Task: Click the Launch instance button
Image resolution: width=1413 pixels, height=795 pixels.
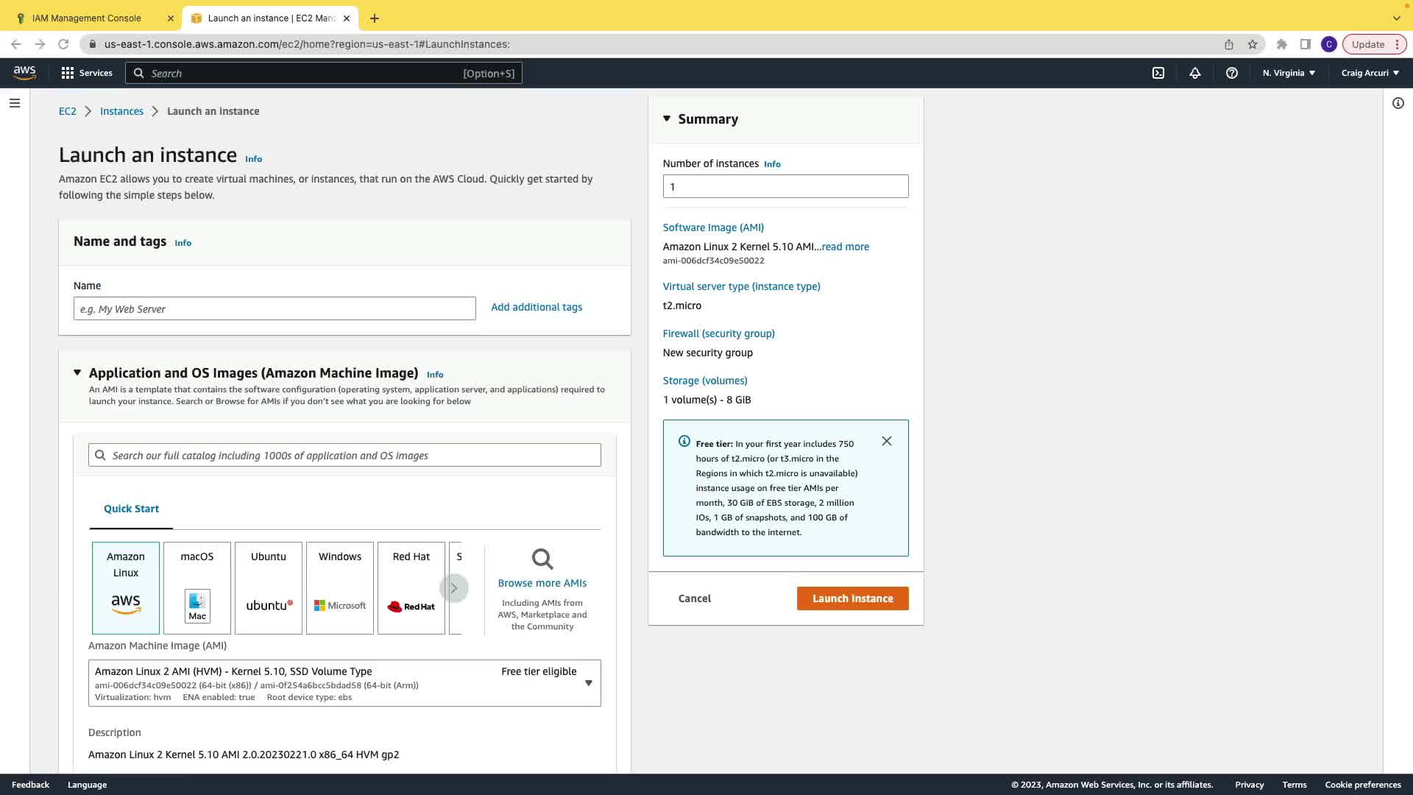Action: (x=852, y=598)
